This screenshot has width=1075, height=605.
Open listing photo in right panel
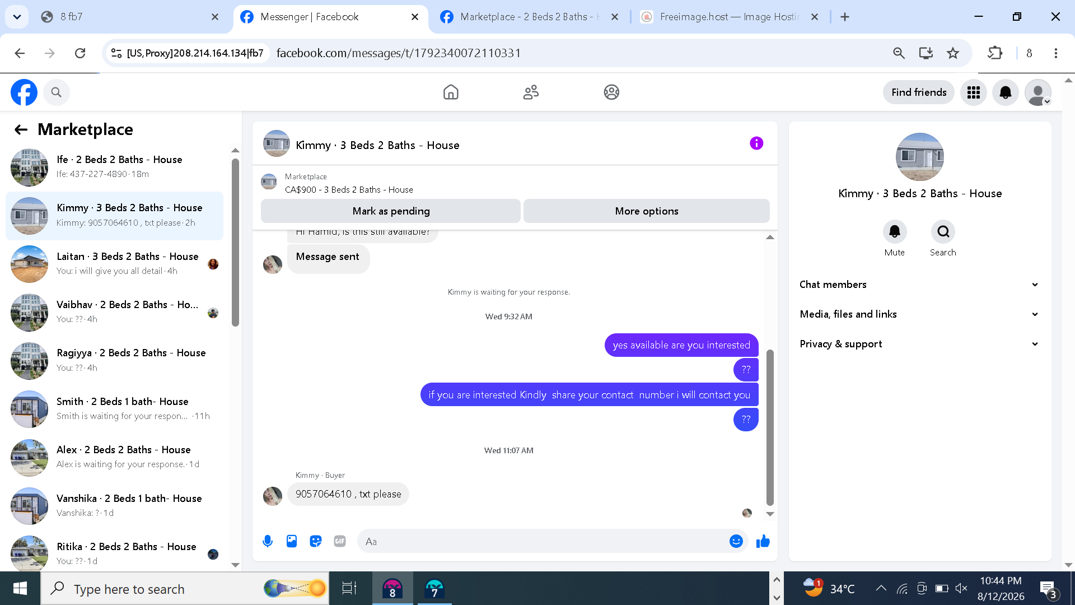(919, 157)
